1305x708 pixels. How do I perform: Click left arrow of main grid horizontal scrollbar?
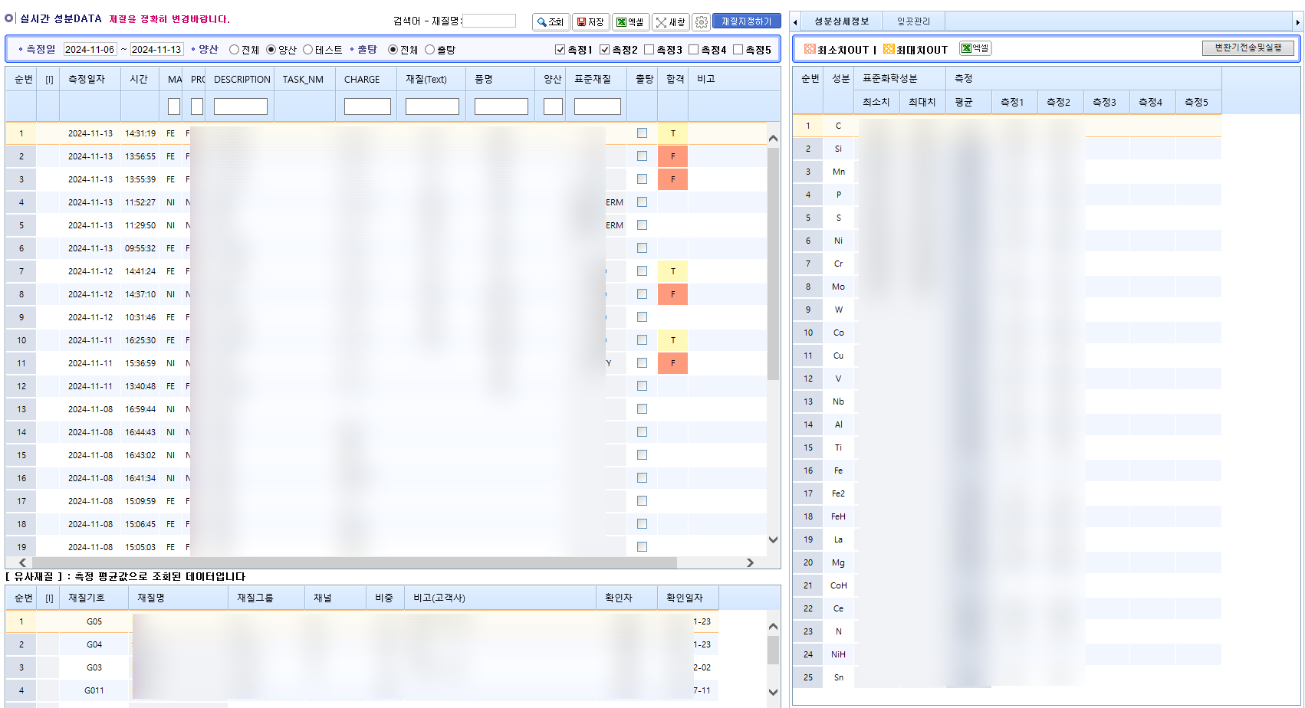(22, 562)
